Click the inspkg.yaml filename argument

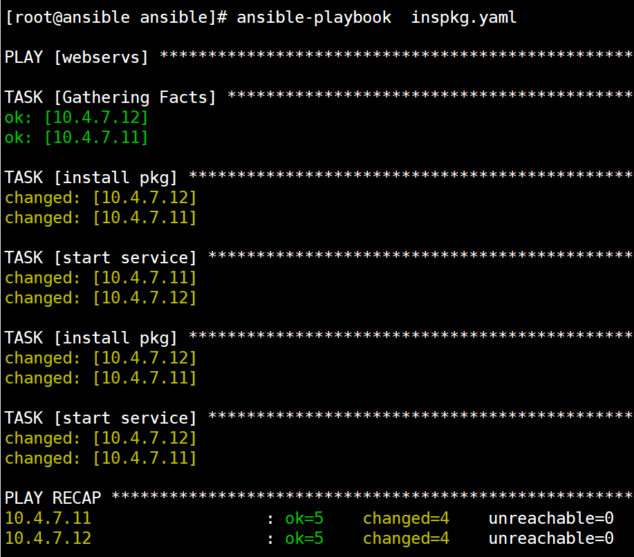coord(464,18)
